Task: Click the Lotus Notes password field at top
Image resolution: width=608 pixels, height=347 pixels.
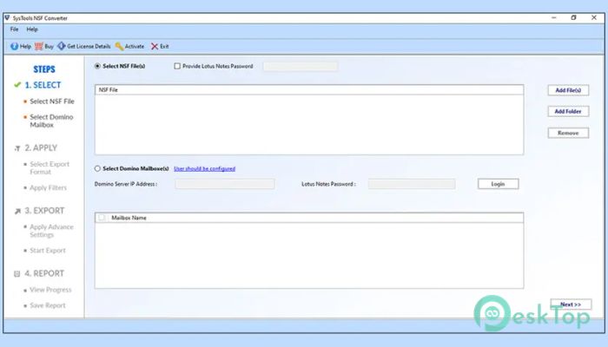Action: pos(301,66)
